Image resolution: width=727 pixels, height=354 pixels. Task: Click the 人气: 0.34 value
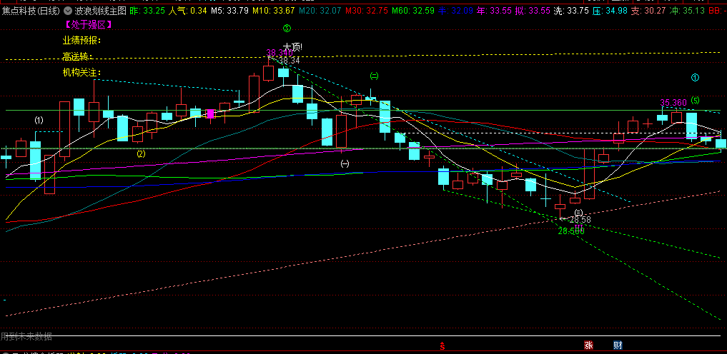[x=188, y=10]
